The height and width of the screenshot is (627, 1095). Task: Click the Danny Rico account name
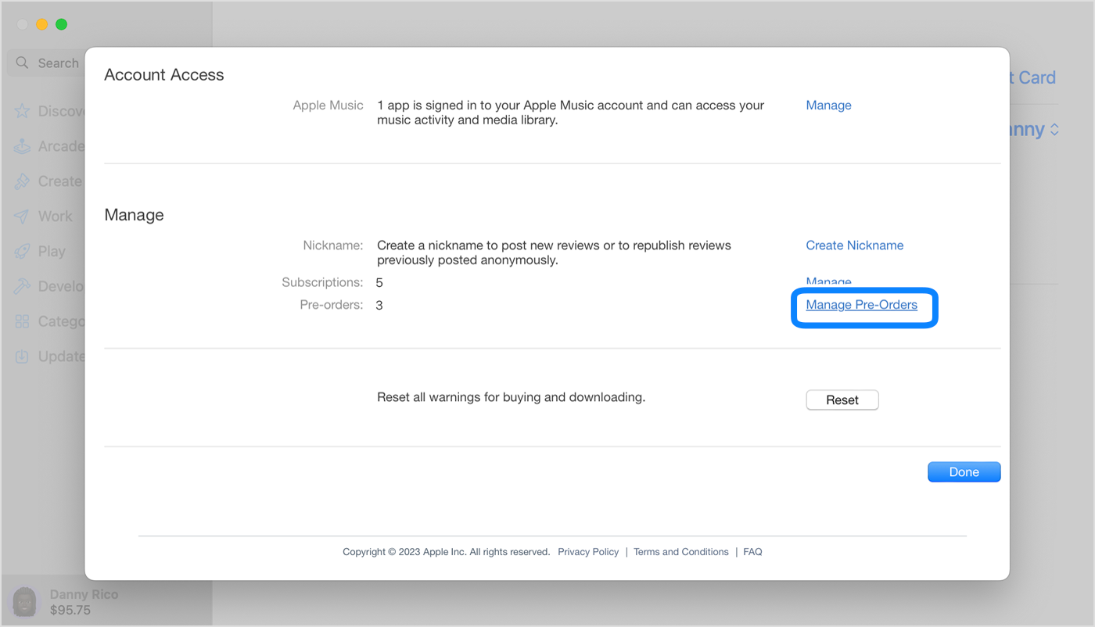pos(84,595)
